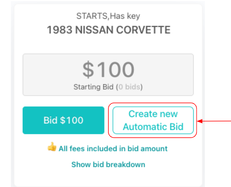This screenshot has height=187, width=231.
Task: Click the thumbs-up icon beside fees text
Action: (52, 148)
